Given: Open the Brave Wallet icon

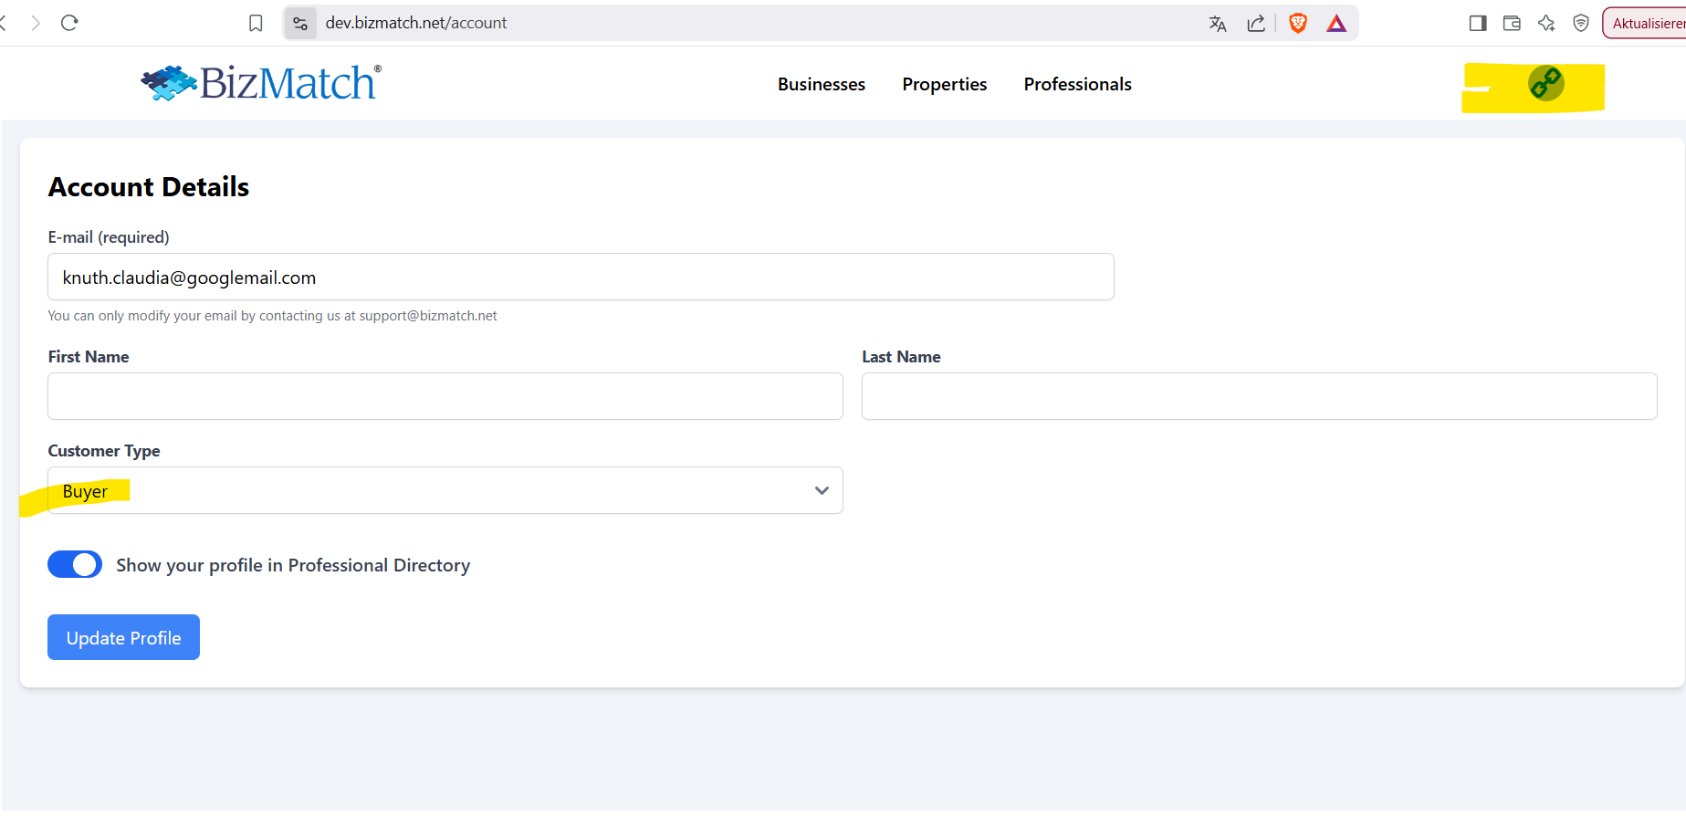Looking at the screenshot, I should [1512, 24].
